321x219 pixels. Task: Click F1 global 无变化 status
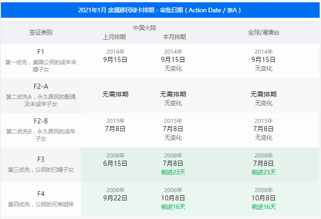[264, 68]
